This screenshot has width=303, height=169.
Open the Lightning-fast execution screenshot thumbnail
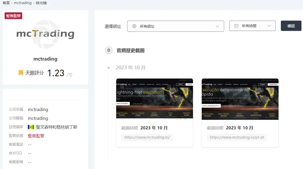[154, 99]
